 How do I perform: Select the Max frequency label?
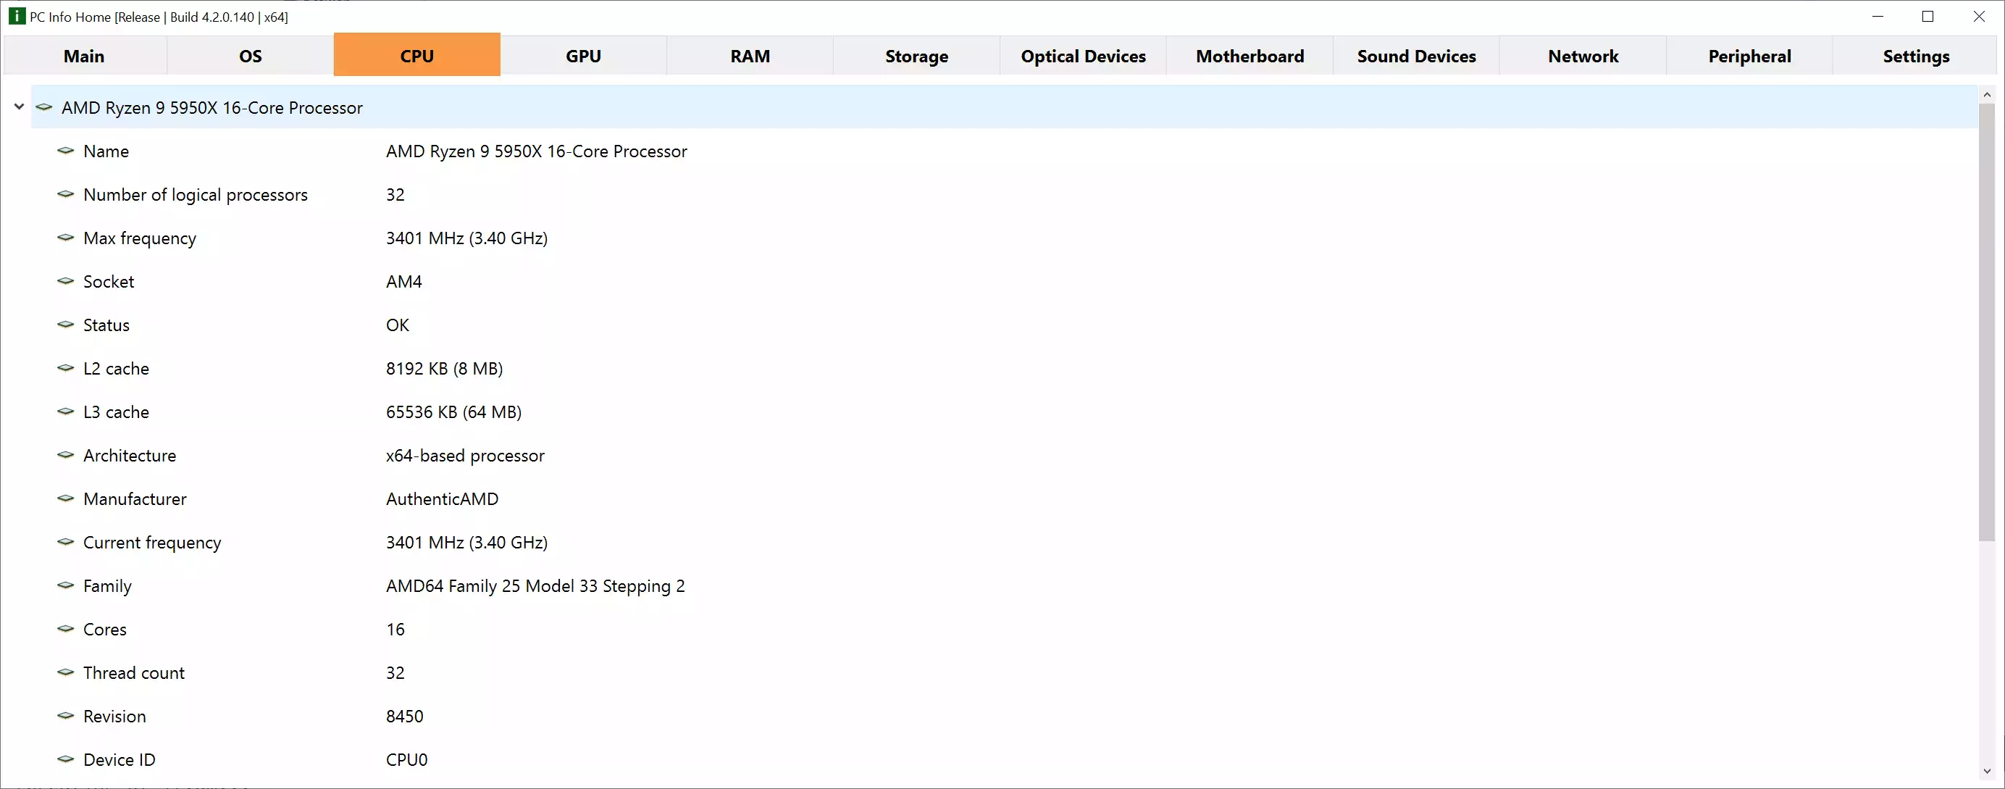coord(139,238)
